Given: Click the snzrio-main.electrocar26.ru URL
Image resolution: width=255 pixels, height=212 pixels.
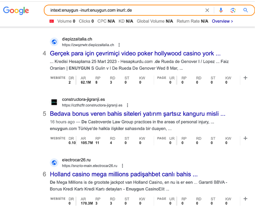Looking at the screenshot, I should click(90, 166).
